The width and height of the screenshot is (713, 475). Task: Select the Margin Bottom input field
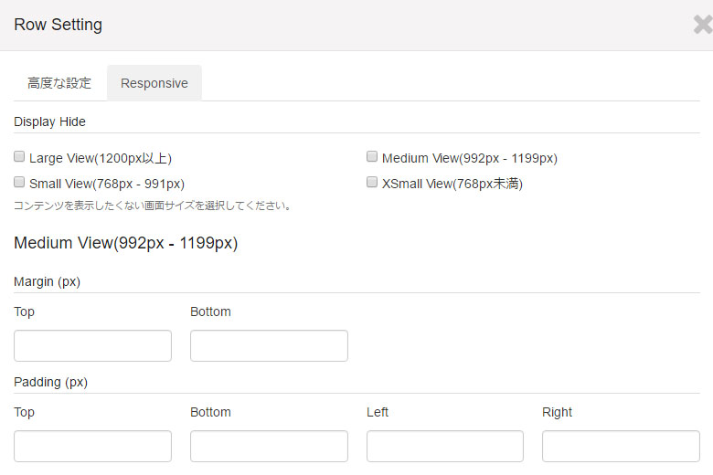click(x=269, y=346)
